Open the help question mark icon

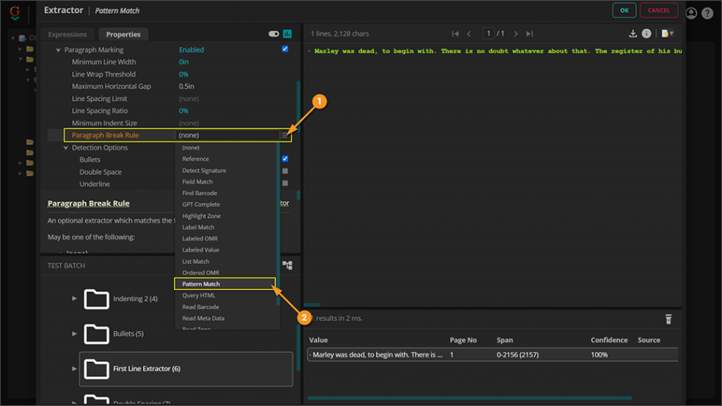[x=708, y=13]
